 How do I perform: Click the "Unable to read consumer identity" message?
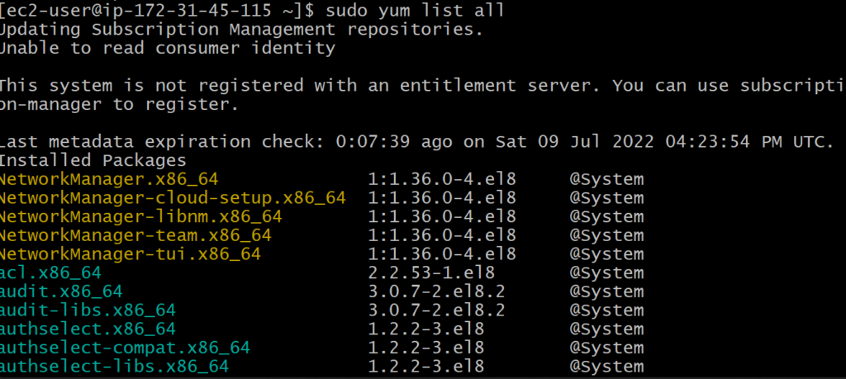point(167,48)
